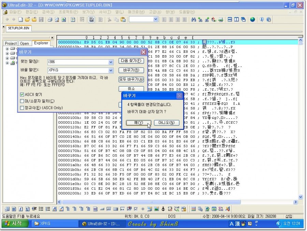This screenshot has width=307, height=231.
Task: Expand the first drive in Explorer tree
Action: (x=7, y=49)
